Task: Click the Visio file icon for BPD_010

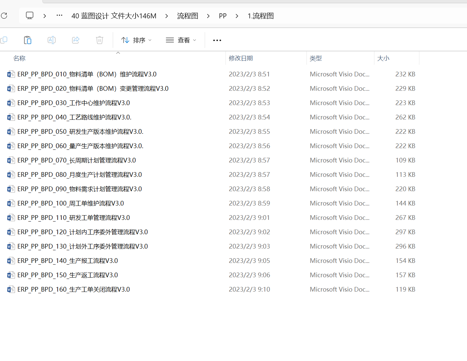Action: click(x=11, y=74)
